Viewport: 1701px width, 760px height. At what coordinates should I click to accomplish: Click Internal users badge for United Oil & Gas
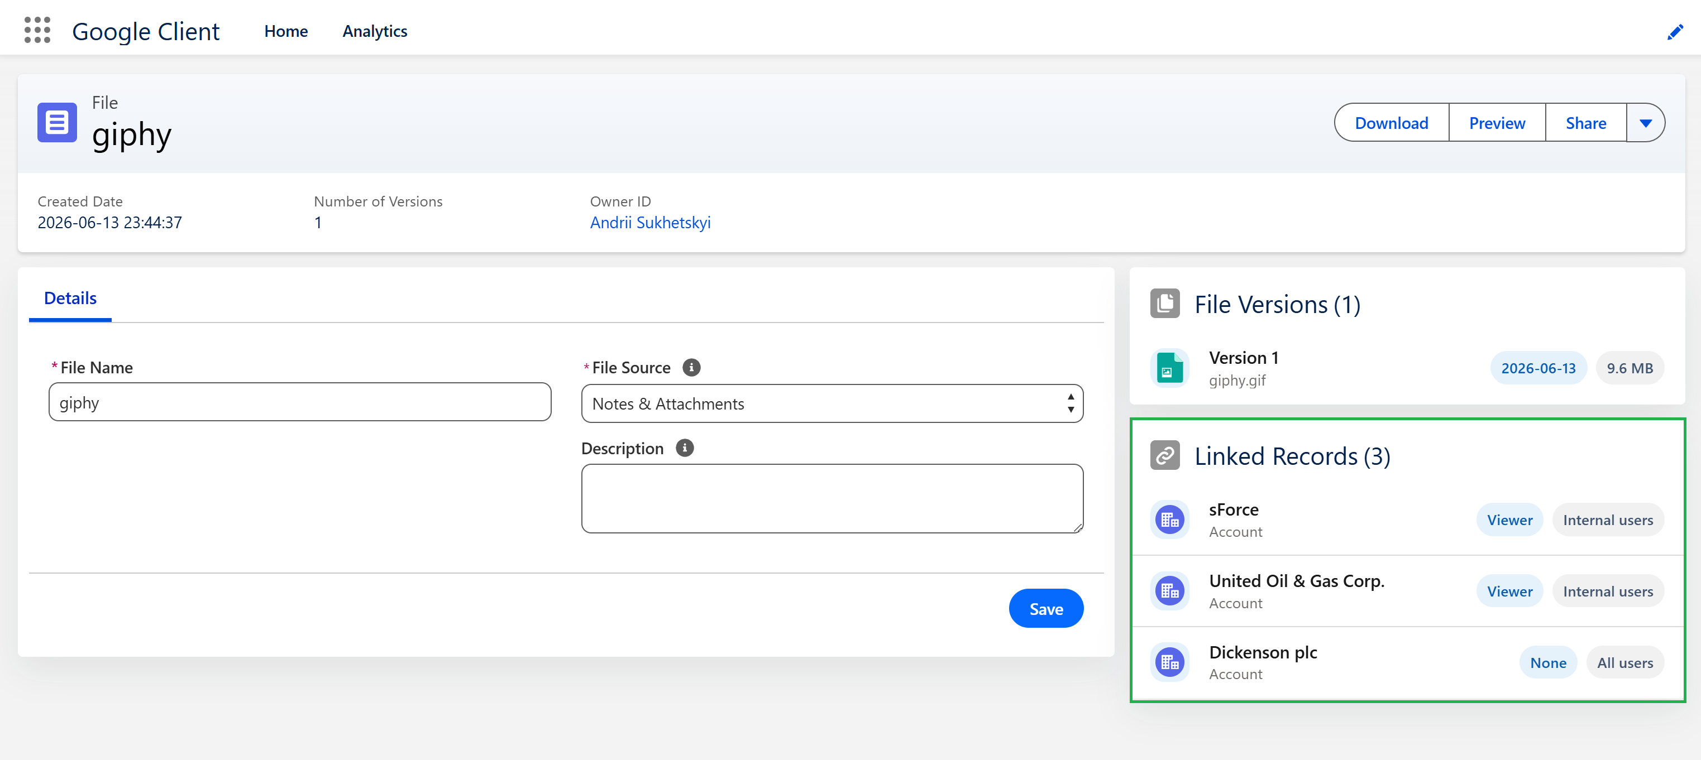point(1607,591)
